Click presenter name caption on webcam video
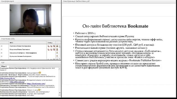177x99 pixels. point(22,34)
